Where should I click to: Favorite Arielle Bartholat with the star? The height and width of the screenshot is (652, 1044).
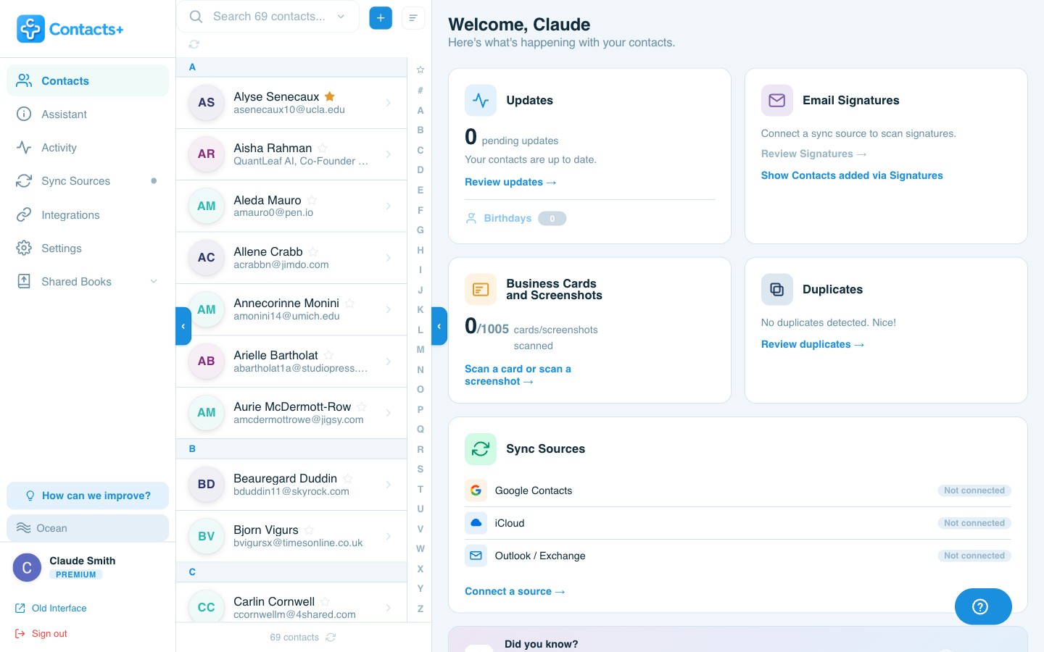tap(328, 355)
